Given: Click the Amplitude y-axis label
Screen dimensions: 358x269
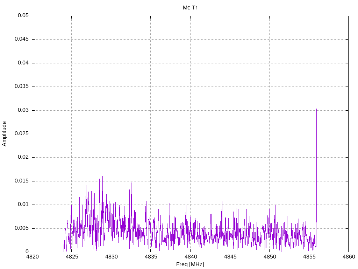Looking at the screenshot, I should (4, 134).
